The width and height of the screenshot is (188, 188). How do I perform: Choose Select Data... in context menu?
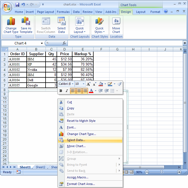click(90, 140)
